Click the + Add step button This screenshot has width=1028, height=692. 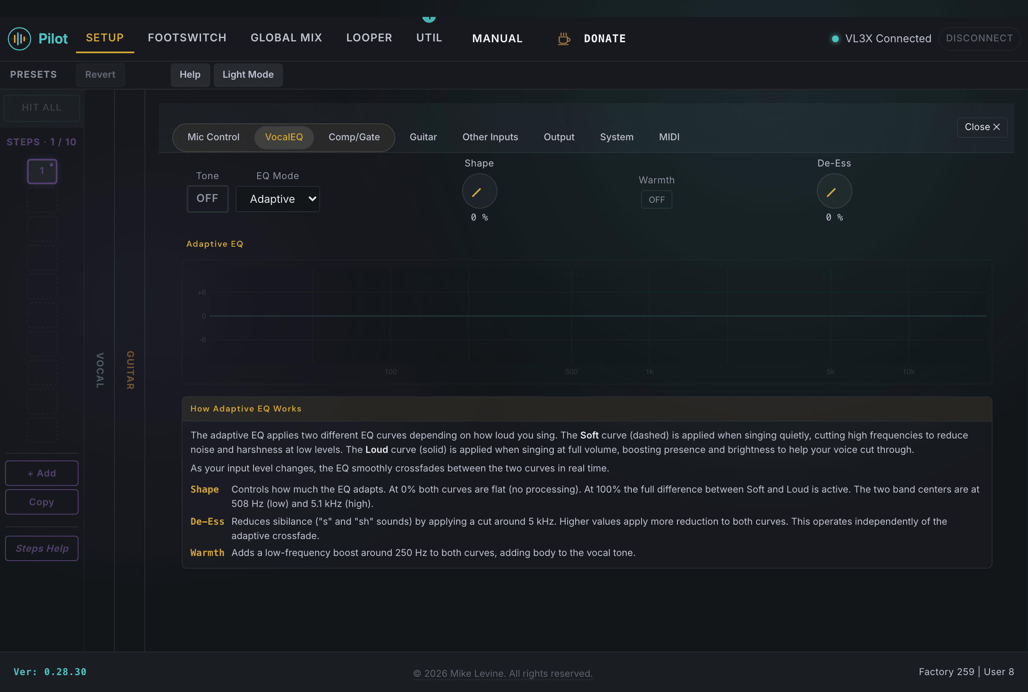pos(41,473)
